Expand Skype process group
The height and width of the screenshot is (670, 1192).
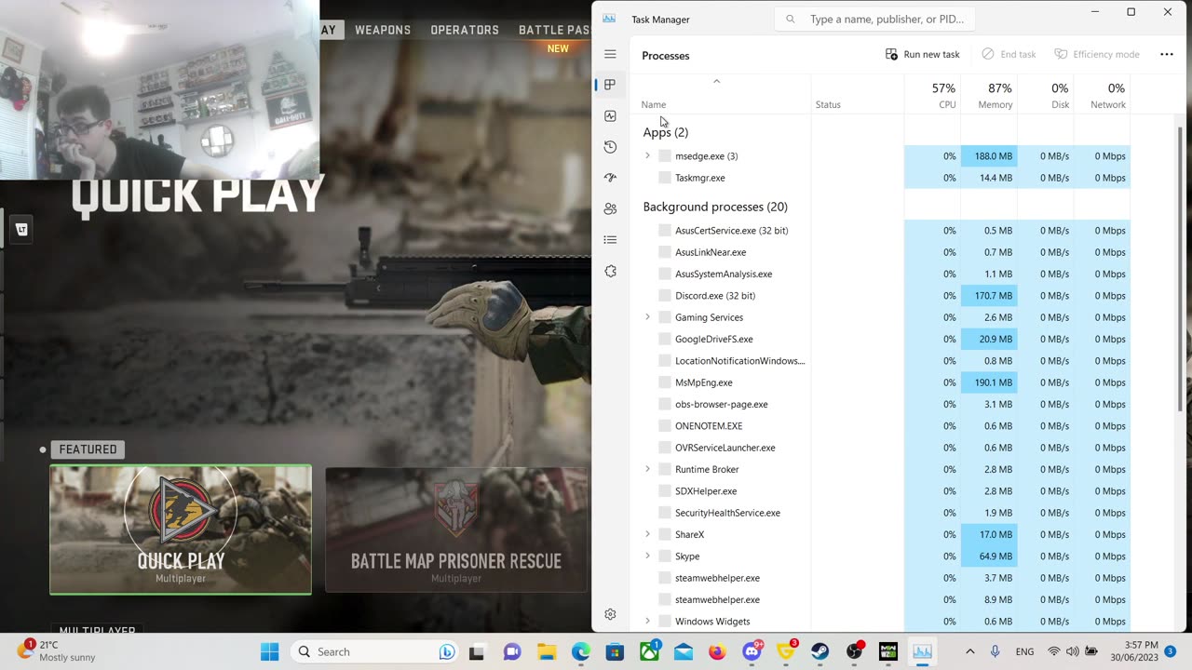pyautogui.click(x=647, y=556)
